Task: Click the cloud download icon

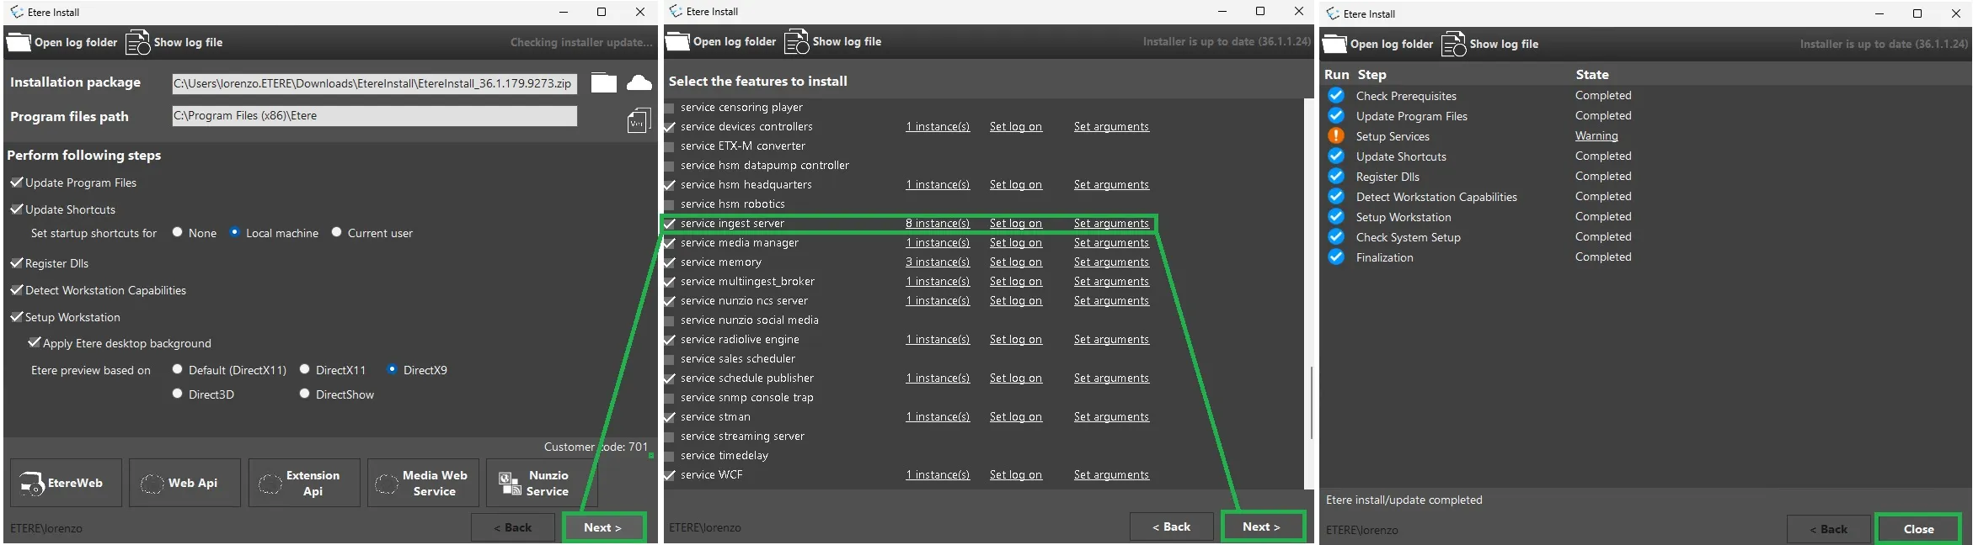Action: 639,82
